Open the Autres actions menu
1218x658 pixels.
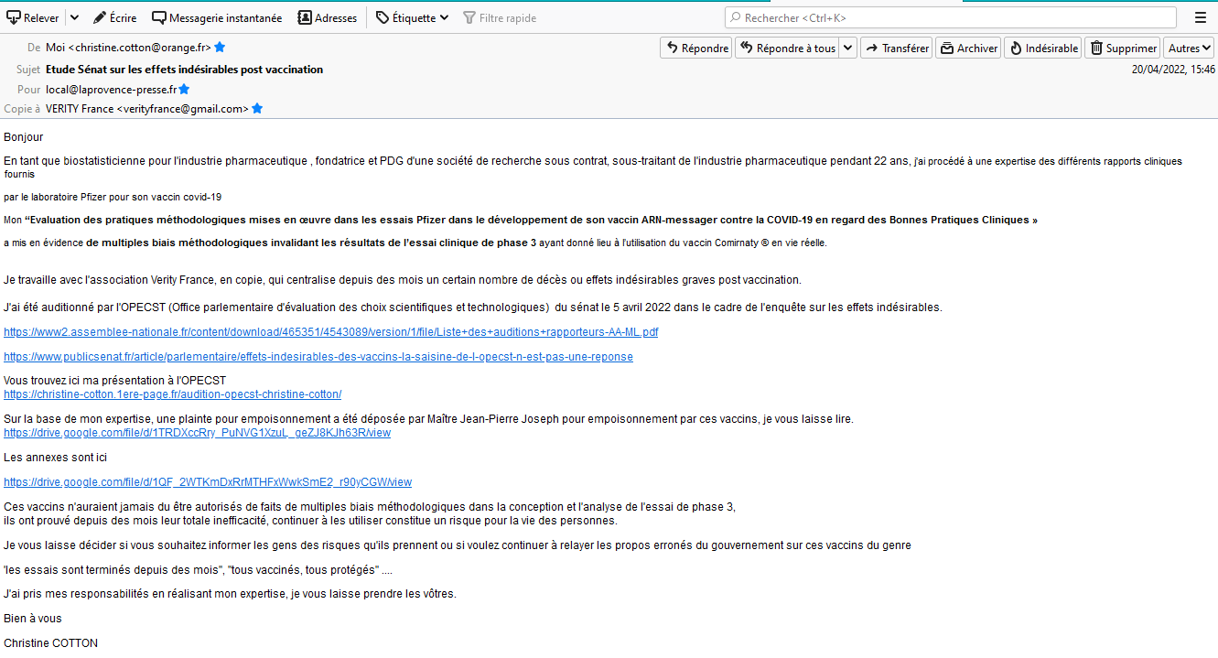point(1190,49)
